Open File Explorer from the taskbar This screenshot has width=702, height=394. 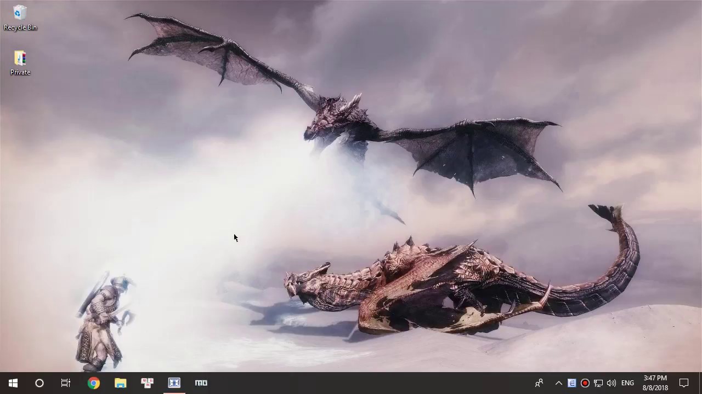tap(121, 383)
